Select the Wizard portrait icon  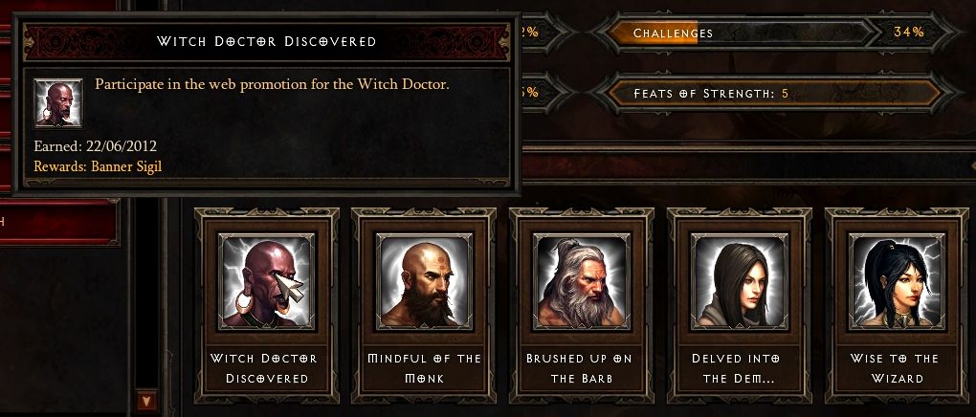[x=897, y=280]
